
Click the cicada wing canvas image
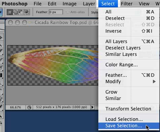(53, 65)
